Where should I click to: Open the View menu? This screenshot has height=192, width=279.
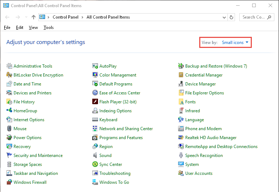click(33, 28)
